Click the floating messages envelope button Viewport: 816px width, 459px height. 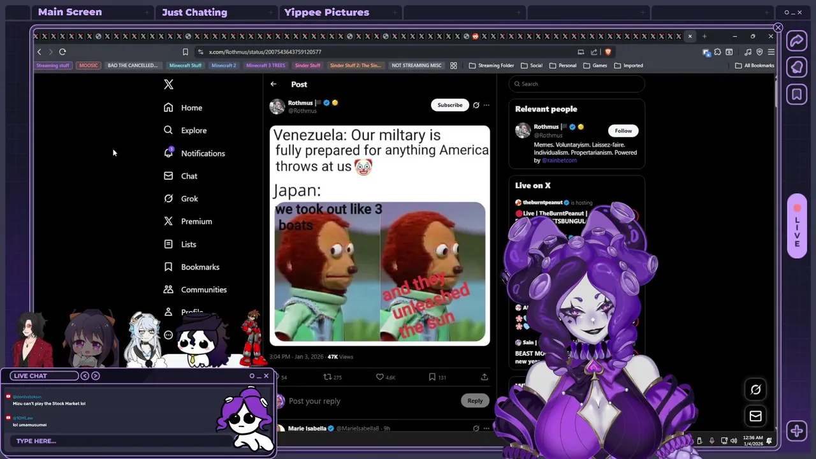pyautogui.click(x=755, y=416)
